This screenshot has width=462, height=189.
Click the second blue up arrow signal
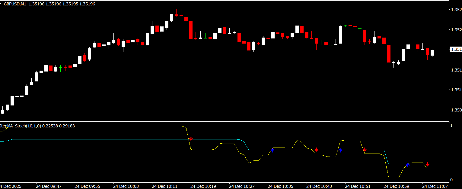(340, 150)
